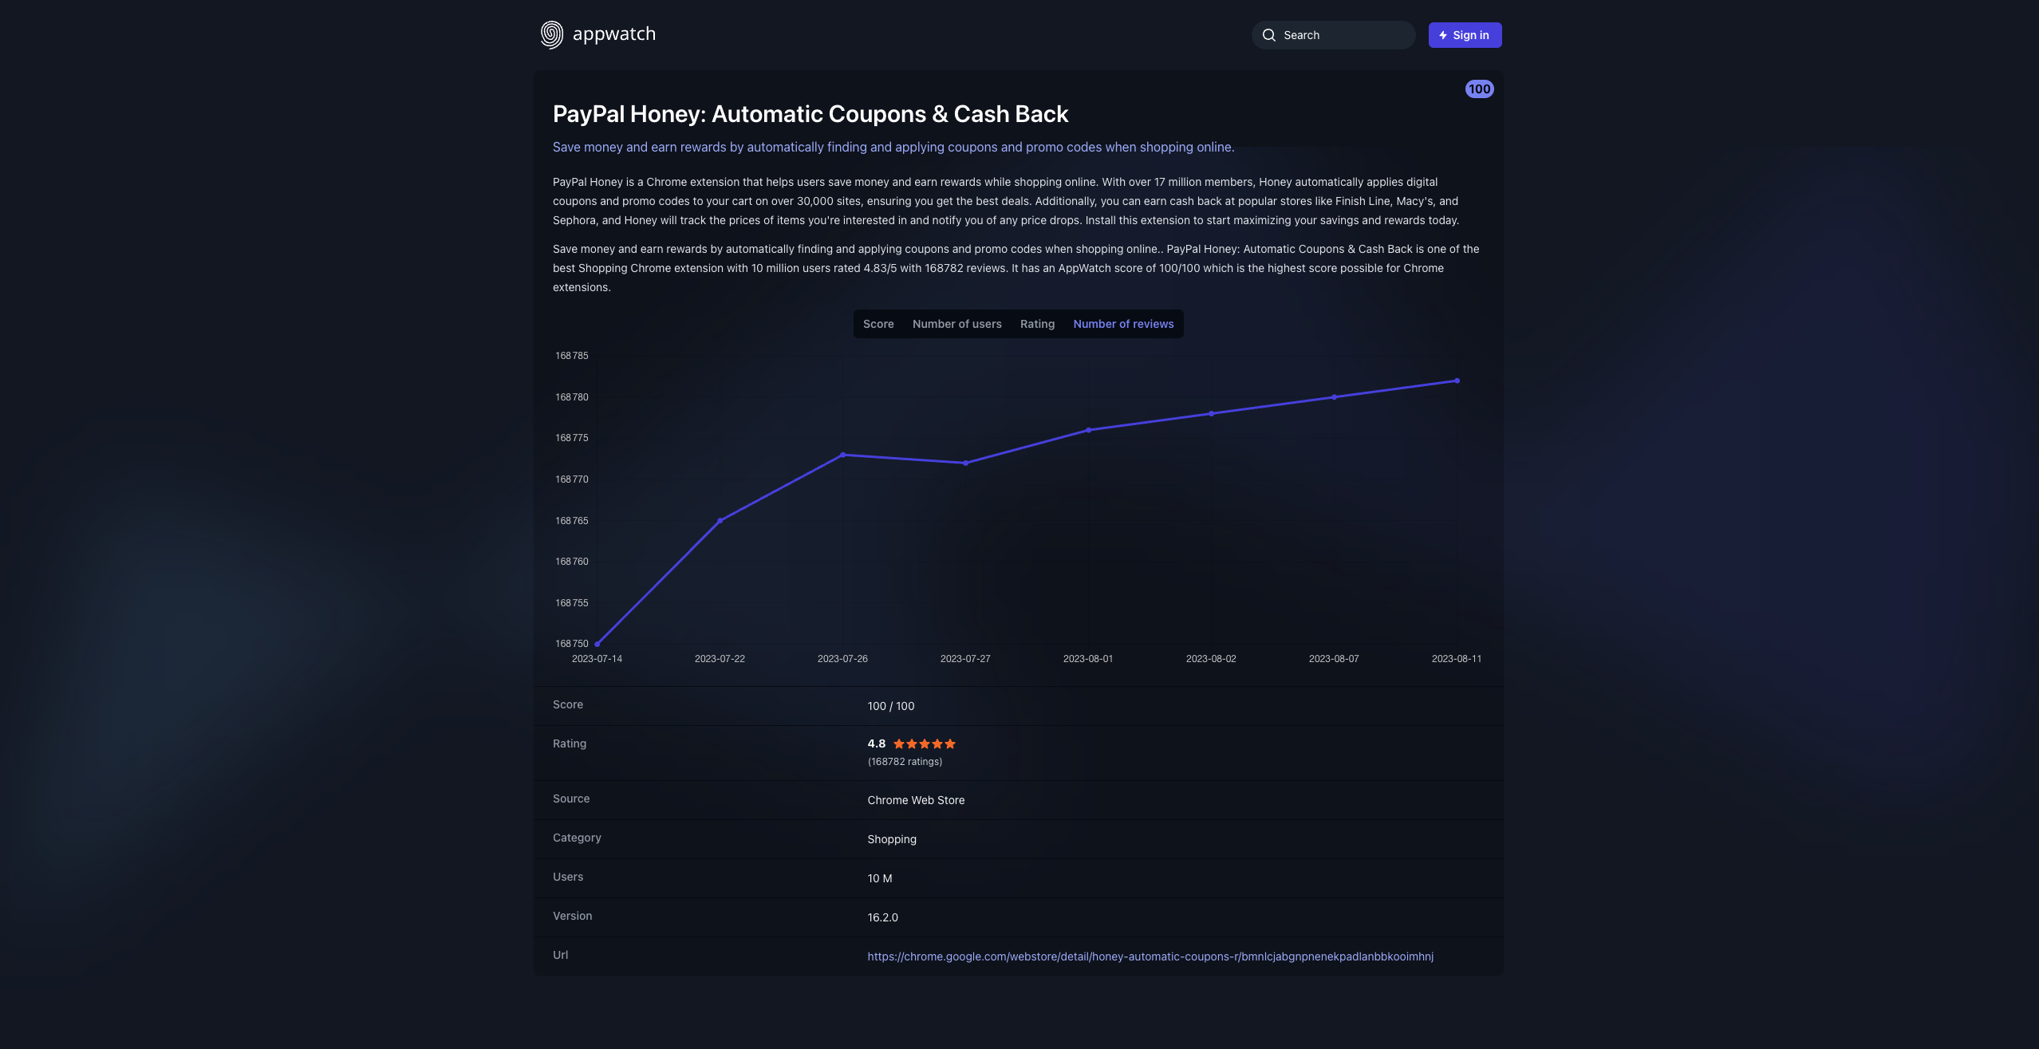Focus the Search input field
Screen dimensions: 2039x1049
1333,35
